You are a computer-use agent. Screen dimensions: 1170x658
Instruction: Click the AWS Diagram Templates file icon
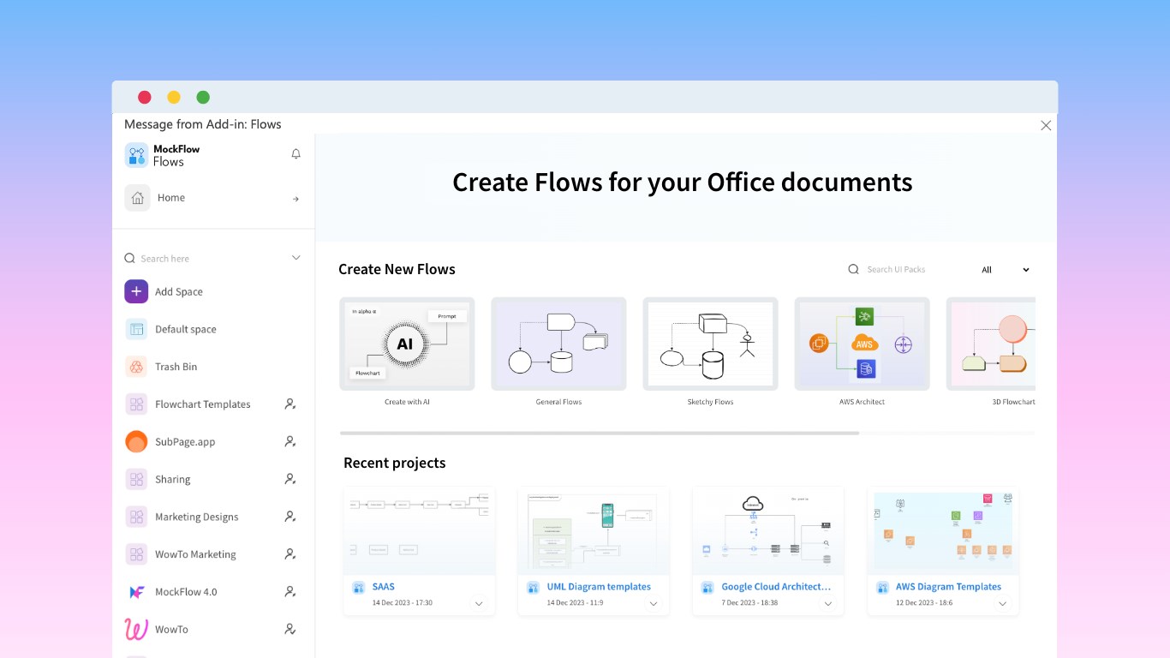pyautogui.click(x=882, y=588)
